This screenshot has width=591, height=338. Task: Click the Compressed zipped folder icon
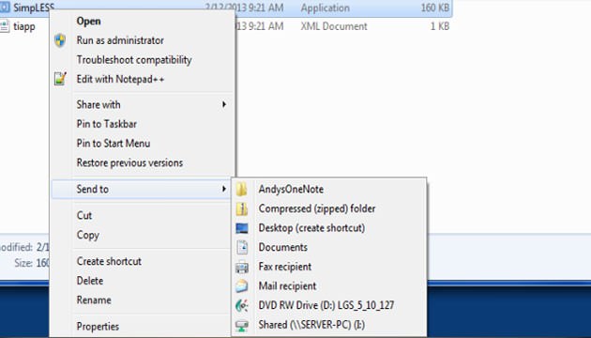click(x=242, y=208)
